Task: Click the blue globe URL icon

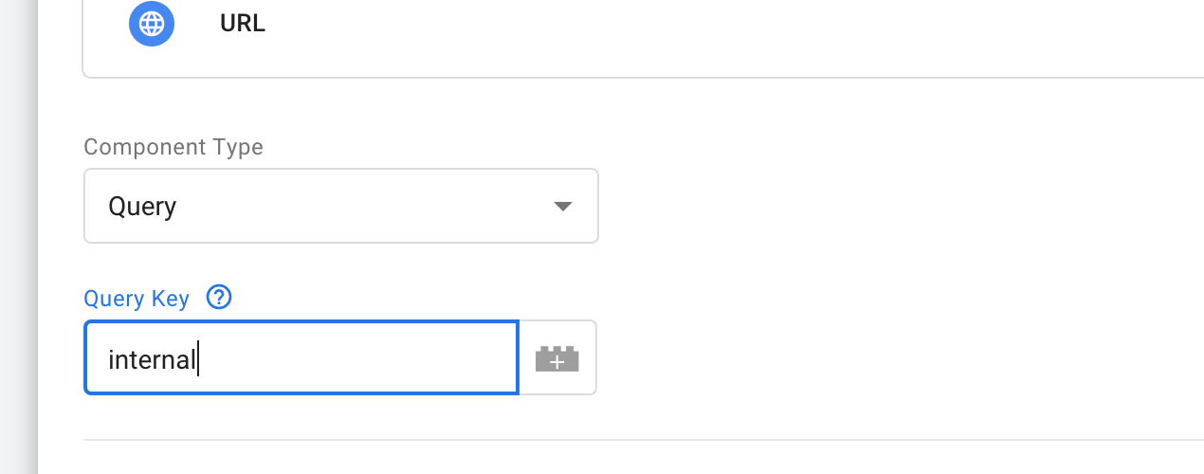Action: (x=152, y=25)
